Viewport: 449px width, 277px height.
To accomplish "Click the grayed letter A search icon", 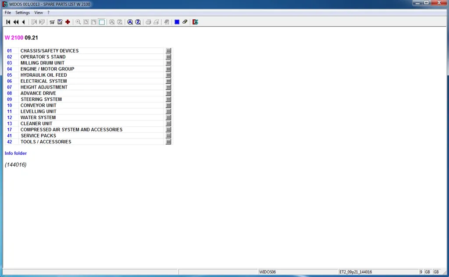I will [112, 22].
